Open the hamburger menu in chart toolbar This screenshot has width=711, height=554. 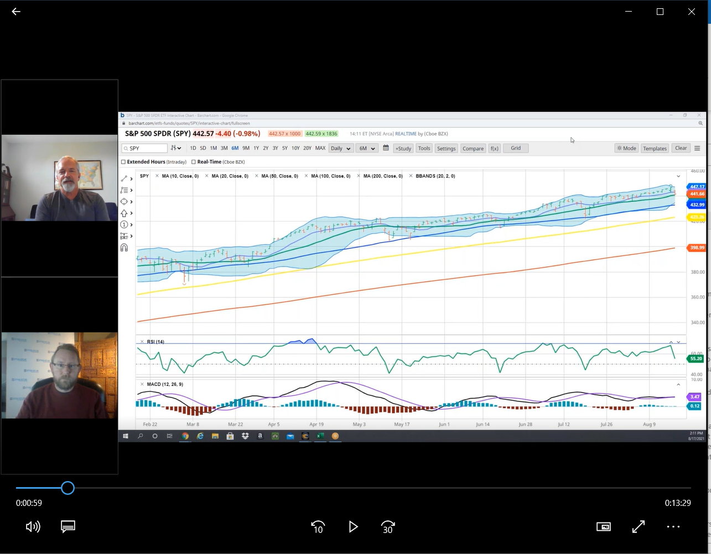coord(697,148)
